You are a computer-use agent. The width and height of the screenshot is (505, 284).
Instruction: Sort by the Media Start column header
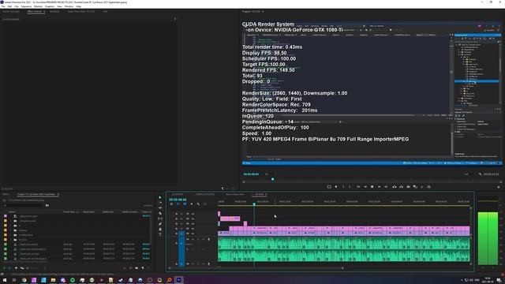point(88,212)
